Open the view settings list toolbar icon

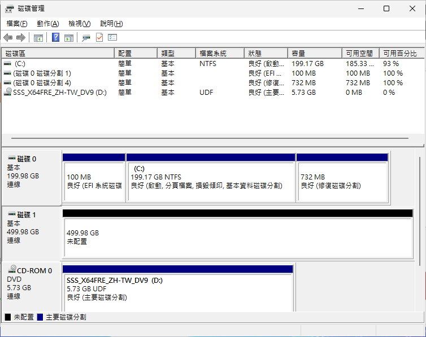coord(112,37)
